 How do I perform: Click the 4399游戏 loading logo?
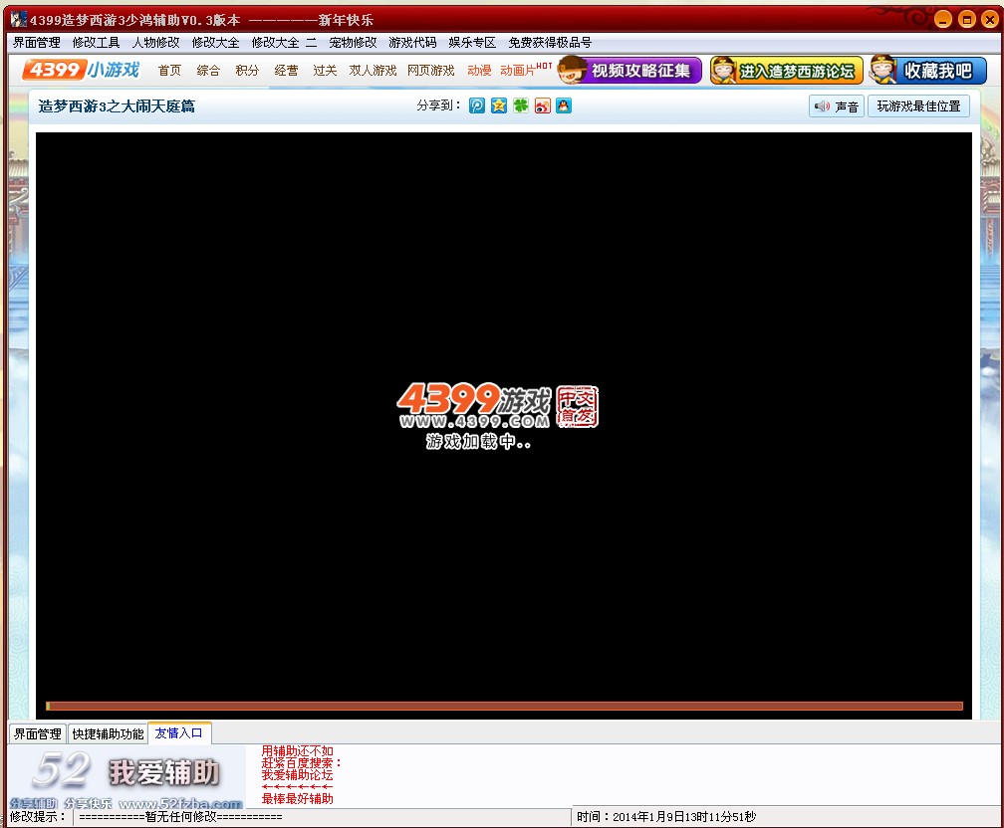tap(498, 406)
